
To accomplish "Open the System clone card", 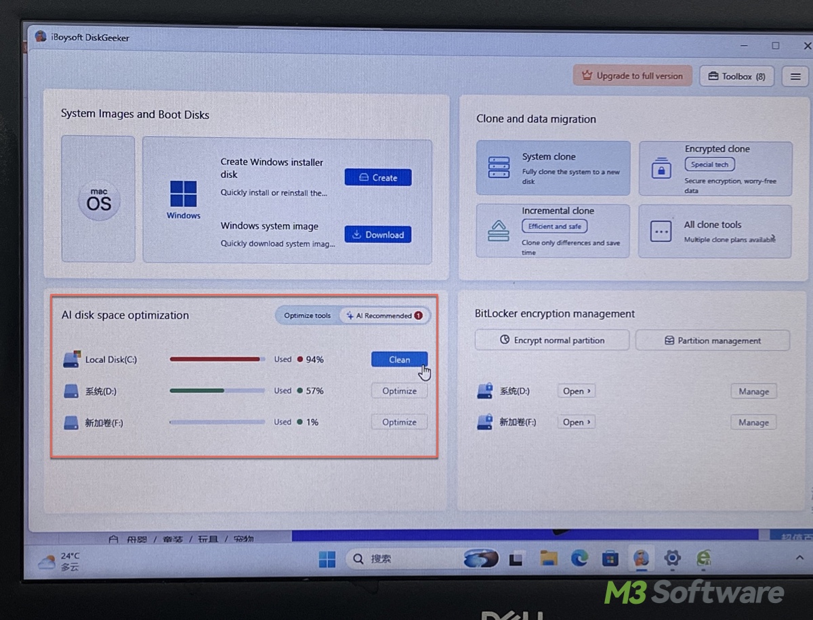I will pyautogui.click(x=554, y=169).
